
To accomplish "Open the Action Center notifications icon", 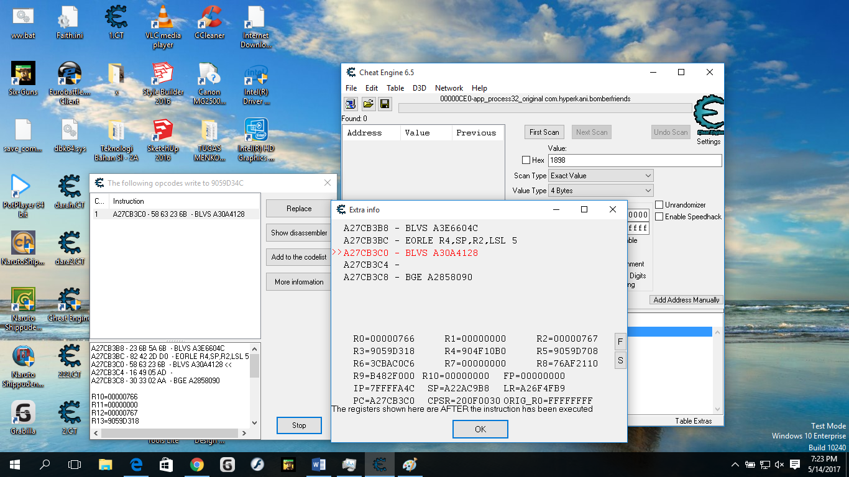I will [795, 464].
